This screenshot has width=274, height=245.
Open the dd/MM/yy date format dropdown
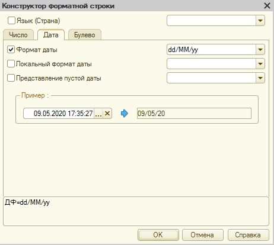[260, 49]
